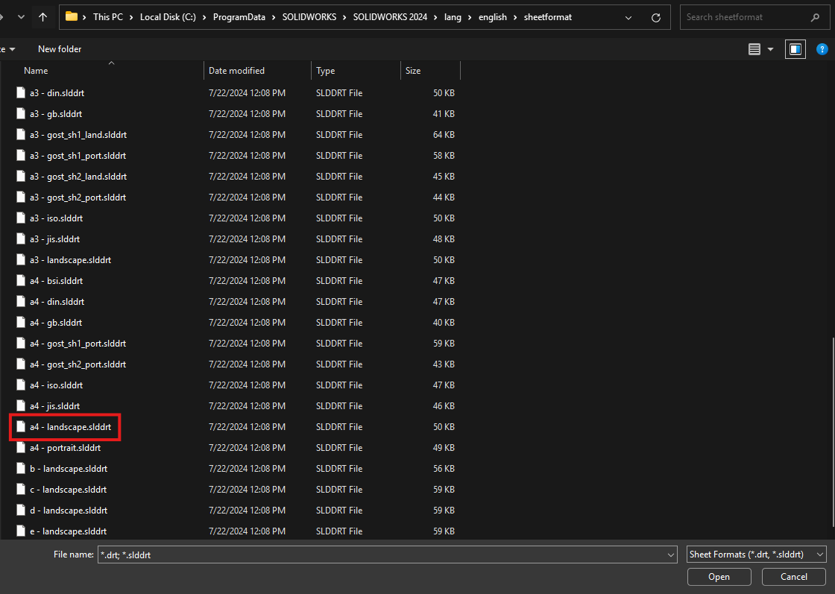835x594 pixels.
Task: Toggle the preview pane button
Action: coord(795,49)
